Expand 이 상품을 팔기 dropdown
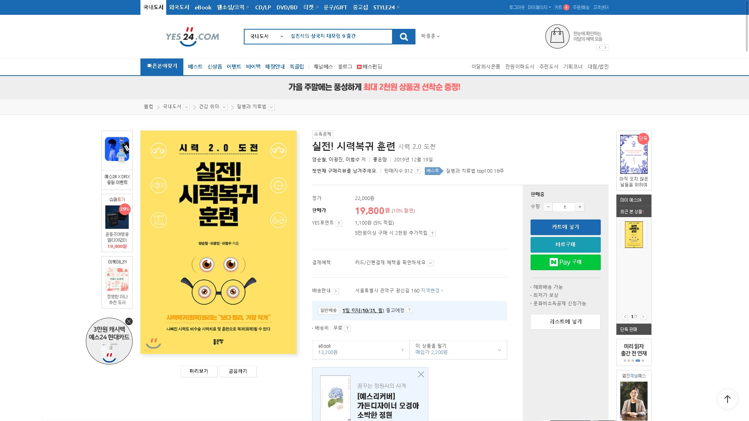The width and height of the screenshot is (749, 421). [x=499, y=350]
